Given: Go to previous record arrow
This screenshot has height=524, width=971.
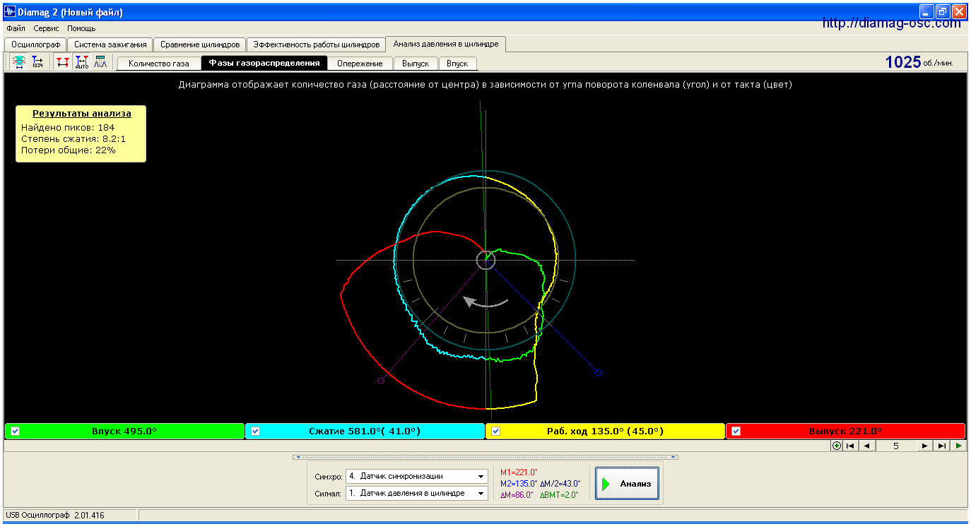Looking at the screenshot, I should pyautogui.click(x=866, y=446).
